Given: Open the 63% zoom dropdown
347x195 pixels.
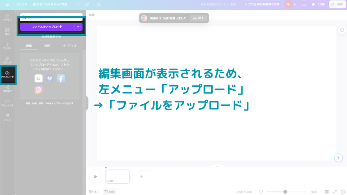Looking at the screenshot, I should click(314, 192).
